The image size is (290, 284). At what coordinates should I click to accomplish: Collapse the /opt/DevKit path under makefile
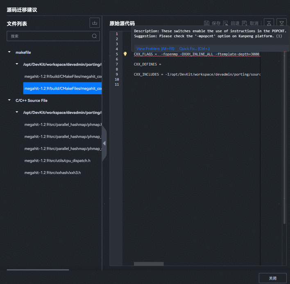tap(17, 64)
